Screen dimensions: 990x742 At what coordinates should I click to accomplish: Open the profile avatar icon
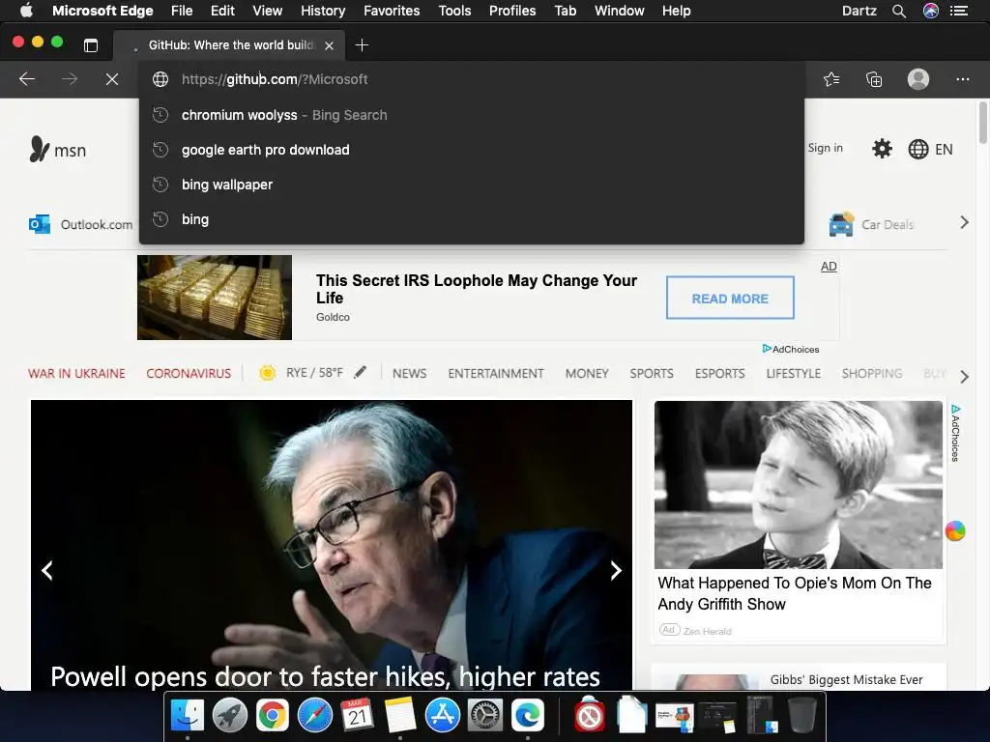coord(918,79)
